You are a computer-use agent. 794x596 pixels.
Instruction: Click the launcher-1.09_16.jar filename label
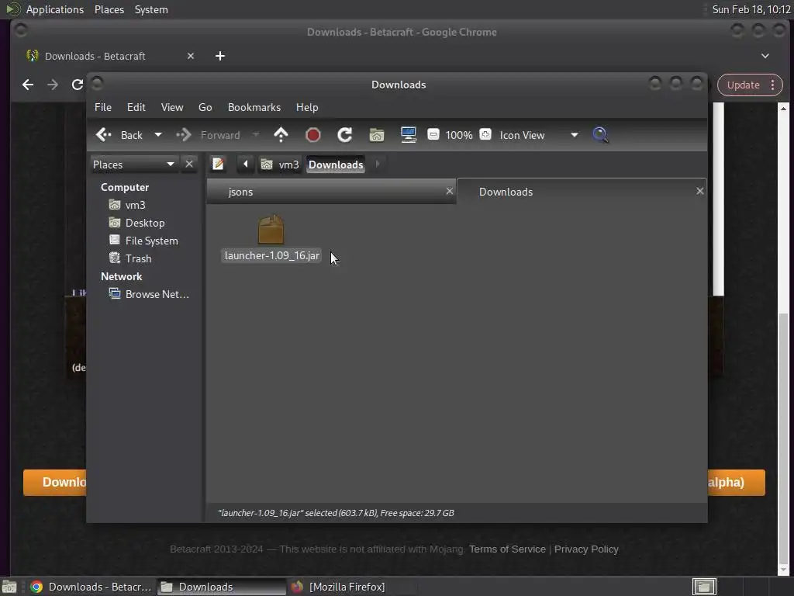point(272,255)
